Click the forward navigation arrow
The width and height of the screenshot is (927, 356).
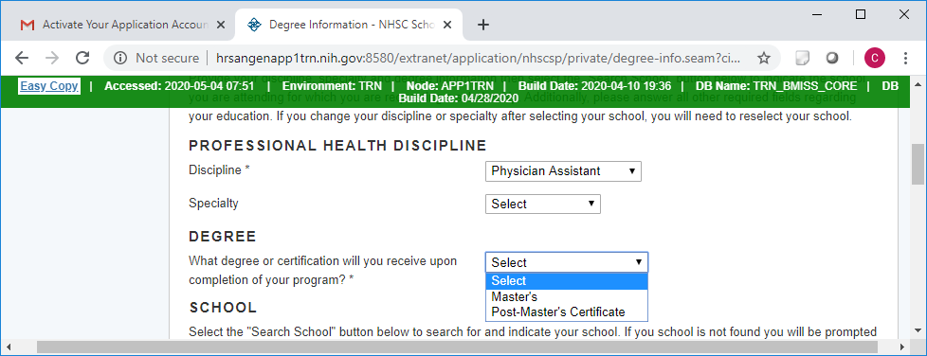(x=52, y=58)
